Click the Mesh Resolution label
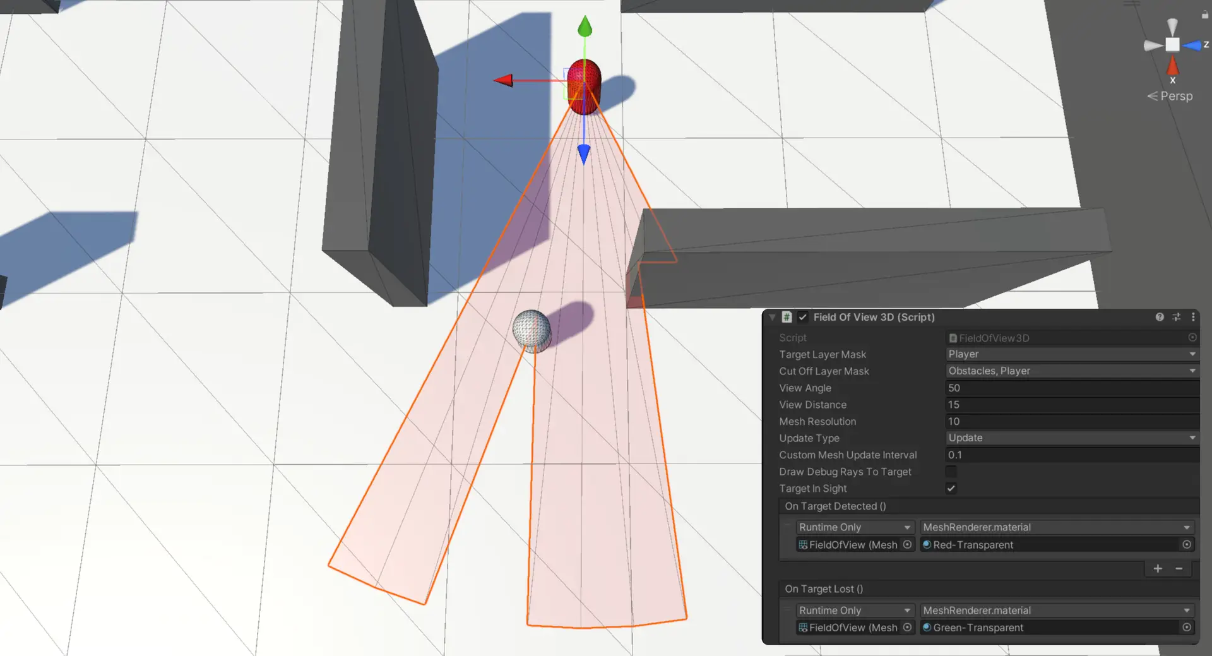Viewport: 1212px width, 656px height. tap(817, 421)
